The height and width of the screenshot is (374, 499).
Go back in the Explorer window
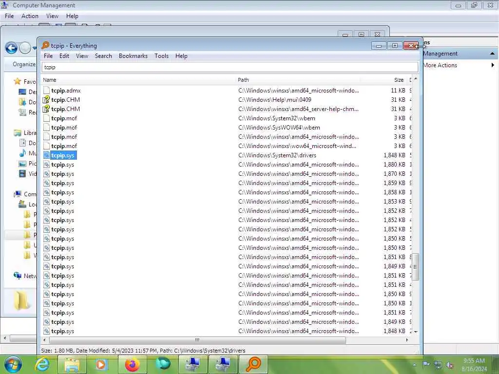tap(11, 48)
